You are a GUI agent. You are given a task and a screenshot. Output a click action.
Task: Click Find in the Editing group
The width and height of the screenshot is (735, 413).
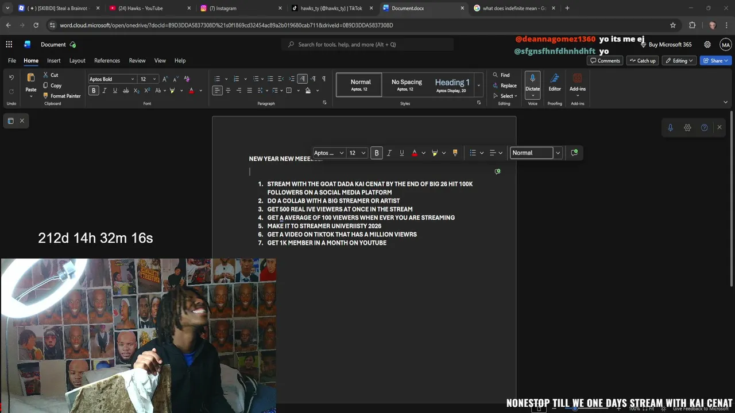point(501,75)
